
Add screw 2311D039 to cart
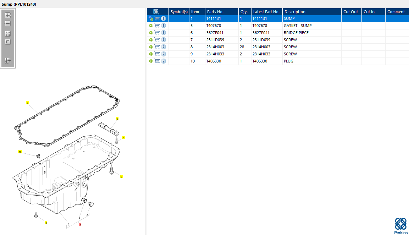tap(157, 40)
